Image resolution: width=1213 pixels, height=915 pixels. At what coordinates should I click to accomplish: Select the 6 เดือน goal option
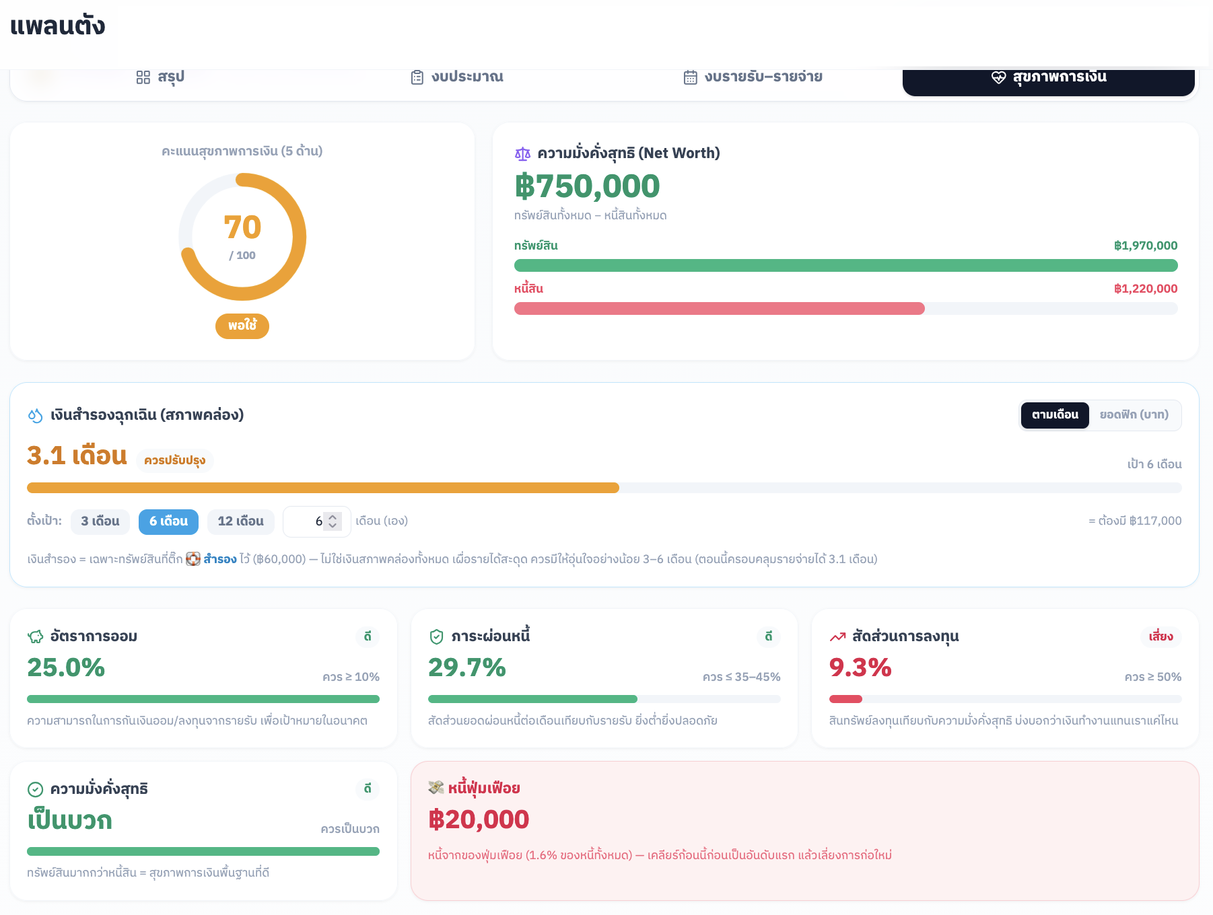pos(168,521)
